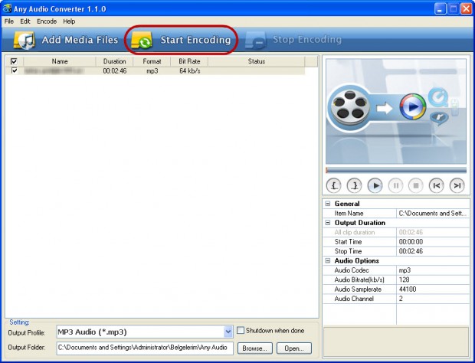The width and height of the screenshot is (475, 363).
Task: Set the clip end mark with right-brace button
Action: (354, 185)
